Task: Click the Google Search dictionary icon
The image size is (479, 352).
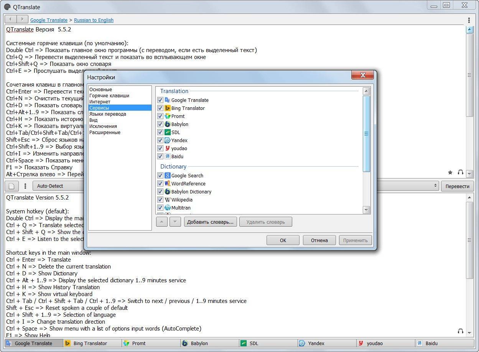Action: pos(167,175)
